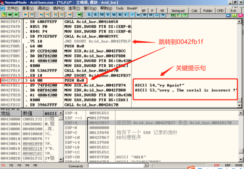Open the 插件(P) plugins menu
The width and height of the screenshot is (244, 169).
pos(59,8)
